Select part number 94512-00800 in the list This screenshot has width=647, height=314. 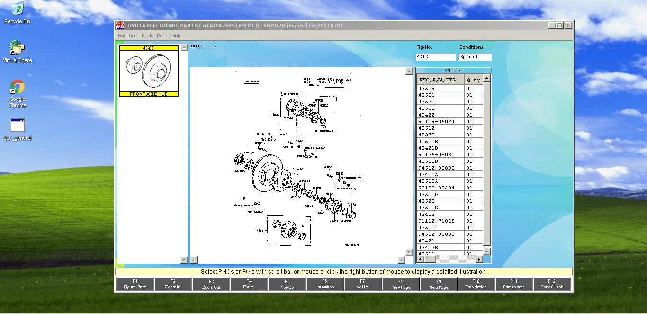(440, 168)
